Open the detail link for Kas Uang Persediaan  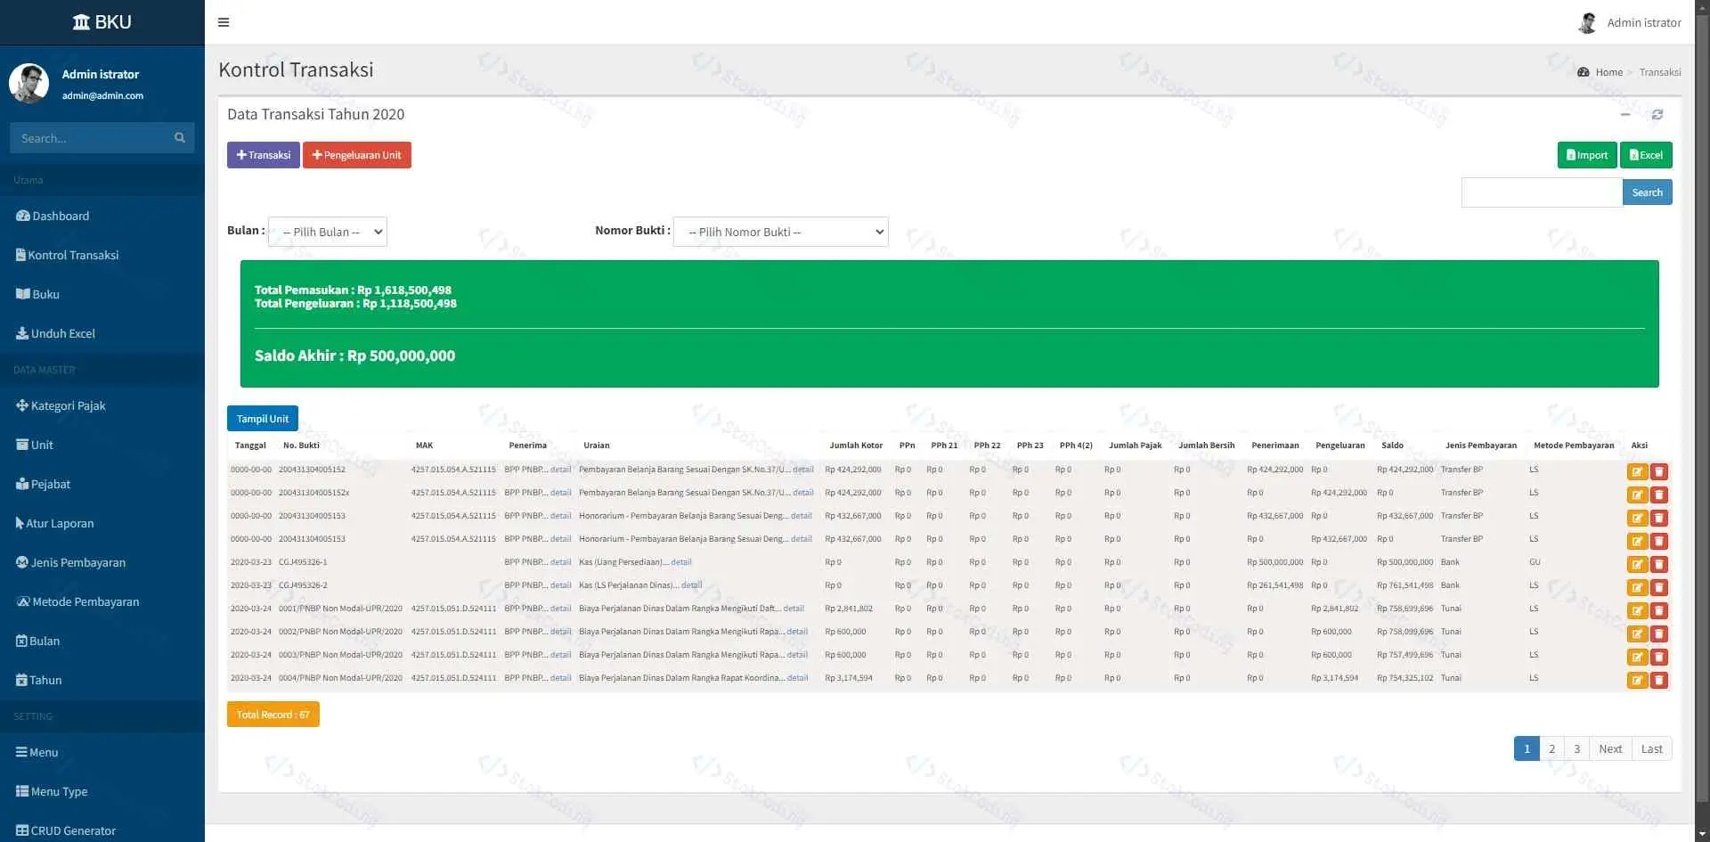(x=682, y=562)
